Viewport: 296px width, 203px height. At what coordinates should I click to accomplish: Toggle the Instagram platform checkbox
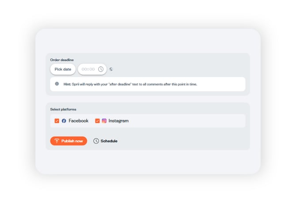tap(97, 121)
